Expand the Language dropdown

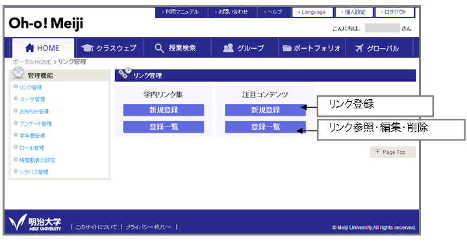[312, 12]
